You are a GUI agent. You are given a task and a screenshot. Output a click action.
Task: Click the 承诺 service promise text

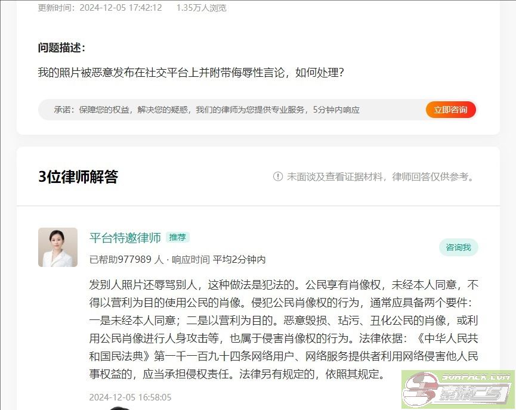[206, 110]
